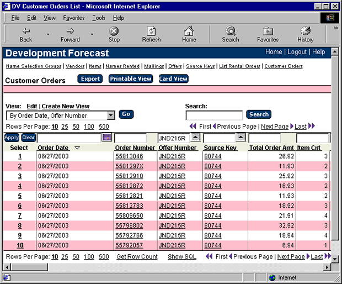The image size is (342, 284).
Task: Open order number 55813046
Action: click(x=129, y=156)
